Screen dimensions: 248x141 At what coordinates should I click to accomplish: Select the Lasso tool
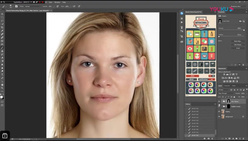(x=2, y=21)
